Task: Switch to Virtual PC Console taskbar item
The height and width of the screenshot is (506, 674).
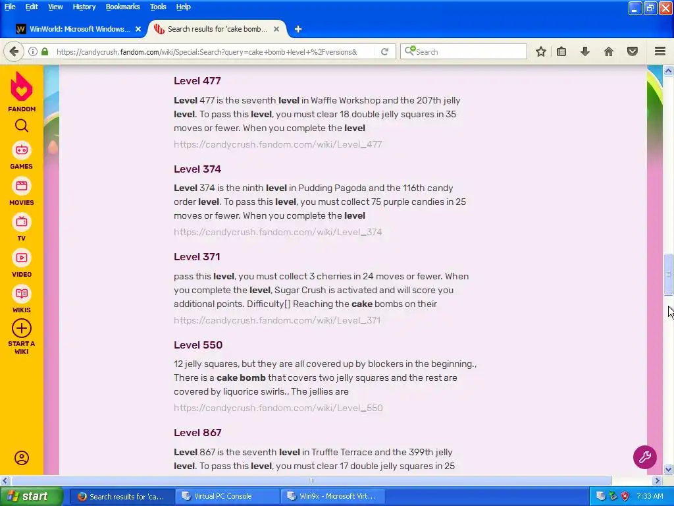Action: [227, 496]
